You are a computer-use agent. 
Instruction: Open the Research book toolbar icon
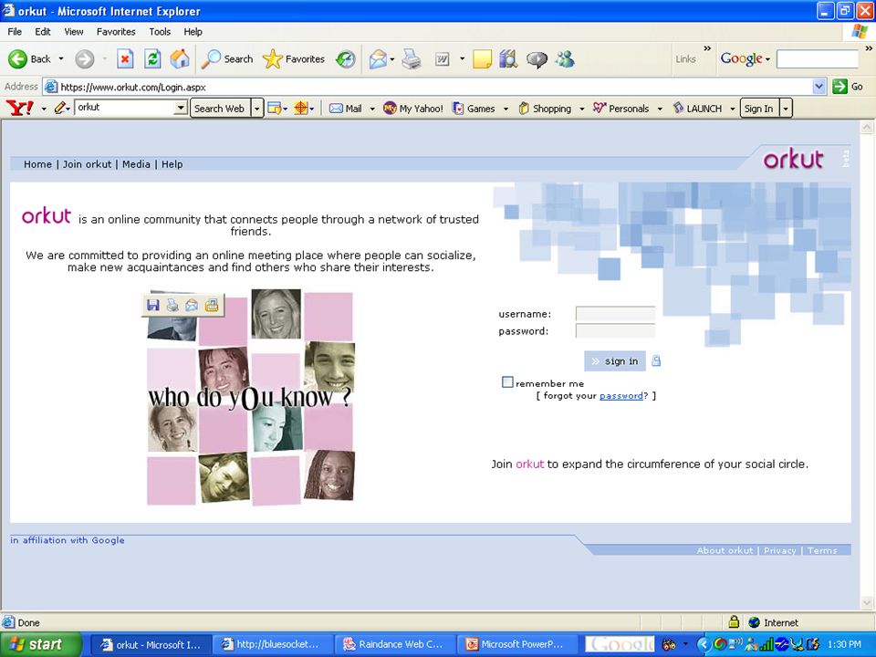pos(508,58)
